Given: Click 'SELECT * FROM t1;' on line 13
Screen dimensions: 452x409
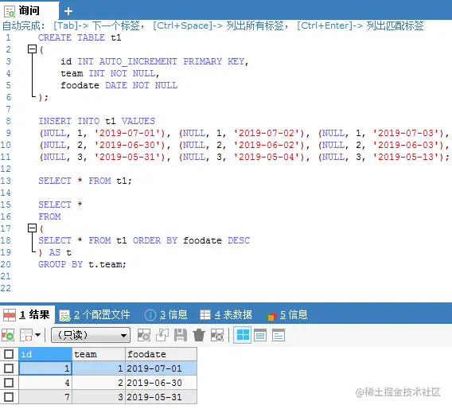Looking at the screenshot, I should 85,181.
